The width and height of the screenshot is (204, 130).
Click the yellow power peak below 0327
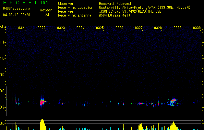coord(141,126)
